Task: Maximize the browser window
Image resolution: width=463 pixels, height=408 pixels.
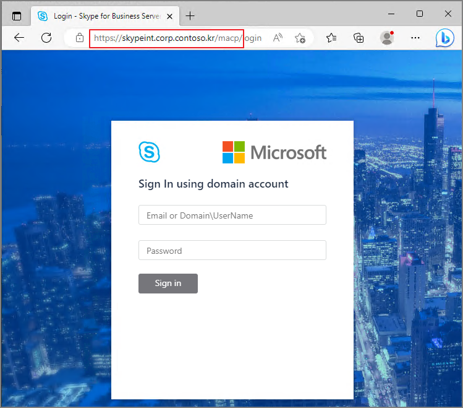Action: click(420, 14)
